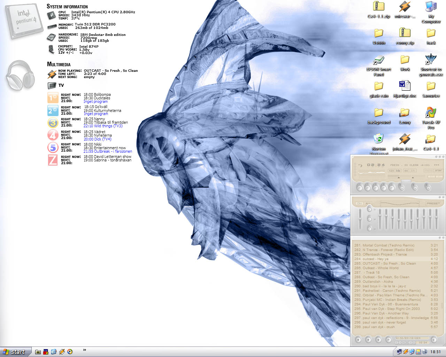Open the '22:10 Wild things (TV3)' link

pos(103,126)
